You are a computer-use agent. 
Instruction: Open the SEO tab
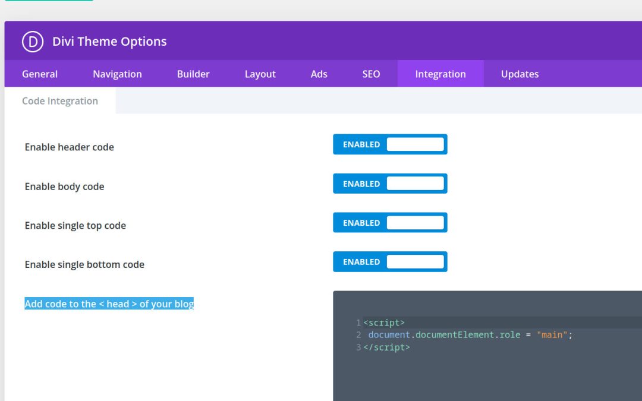point(371,74)
